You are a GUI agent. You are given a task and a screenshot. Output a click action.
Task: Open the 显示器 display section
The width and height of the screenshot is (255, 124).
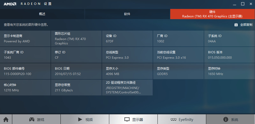[133, 120]
